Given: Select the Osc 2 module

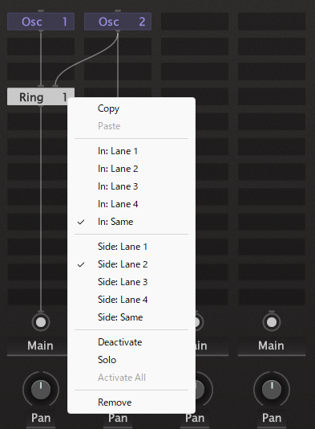Looking at the screenshot, I should pos(118,22).
